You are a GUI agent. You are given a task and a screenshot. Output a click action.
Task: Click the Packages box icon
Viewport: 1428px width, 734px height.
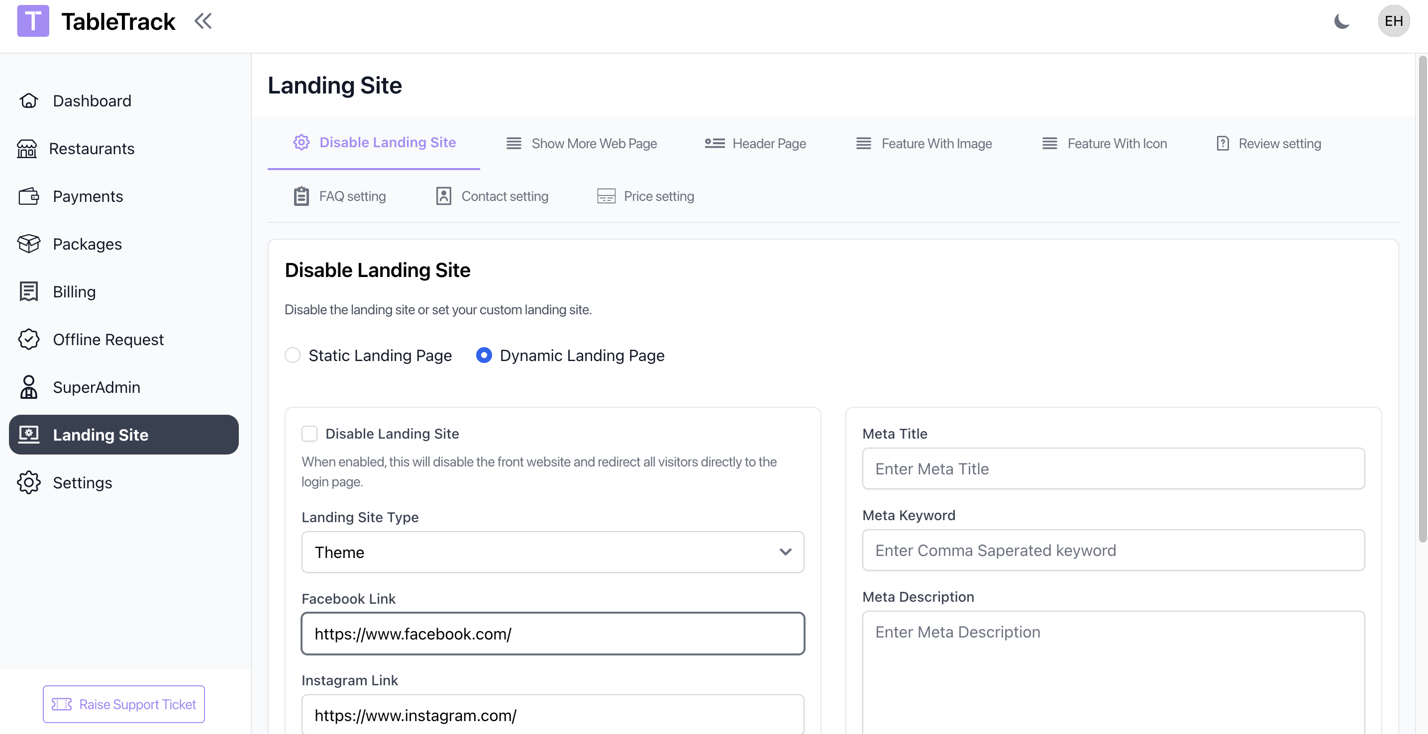tap(28, 244)
